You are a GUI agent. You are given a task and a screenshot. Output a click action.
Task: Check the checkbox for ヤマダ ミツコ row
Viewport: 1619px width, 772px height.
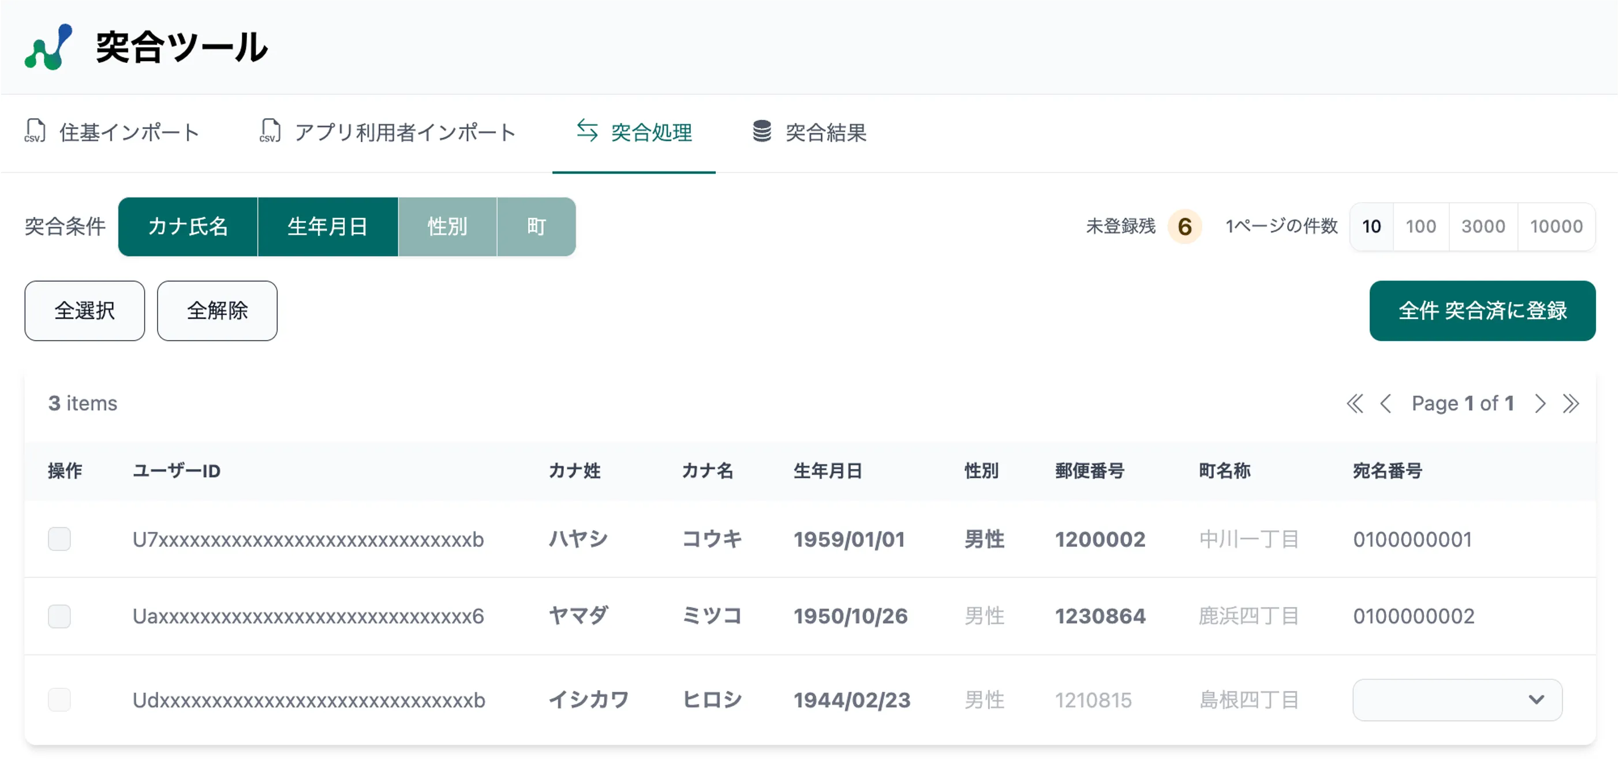59,616
